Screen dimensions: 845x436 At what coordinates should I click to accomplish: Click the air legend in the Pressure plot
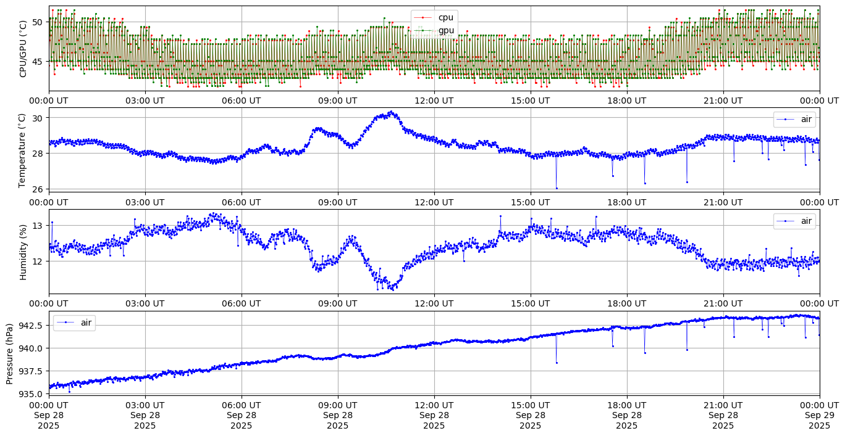click(x=74, y=323)
